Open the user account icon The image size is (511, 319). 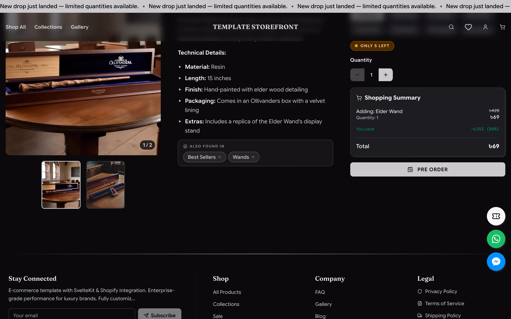[485, 27]
